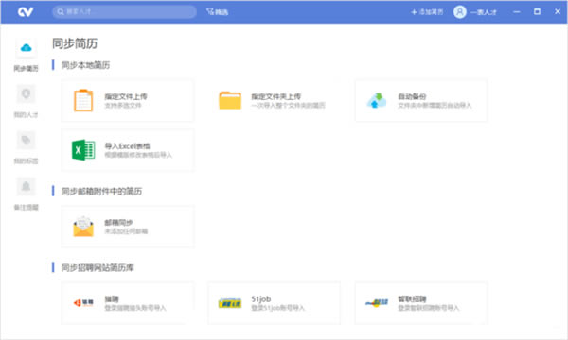Minimize the application window
The image size is (568, 340).
pyautogui.click(x=517, y=12)
